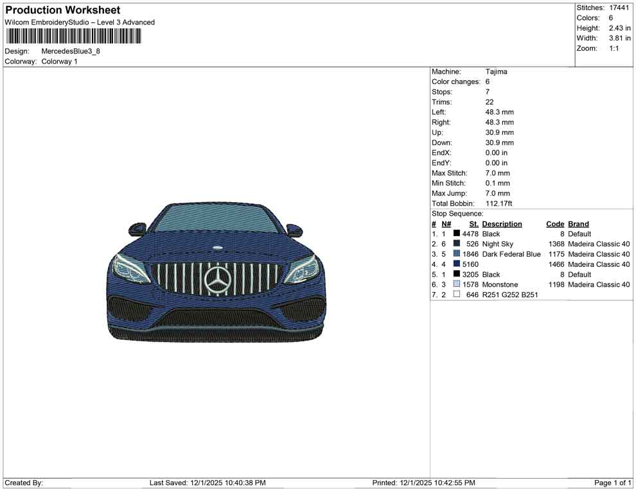Click the Black swatch in stop row 5

[457, 274]
